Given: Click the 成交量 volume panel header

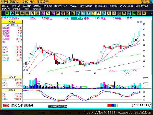Looking at the screenshot, I should [x=12, y=77].
